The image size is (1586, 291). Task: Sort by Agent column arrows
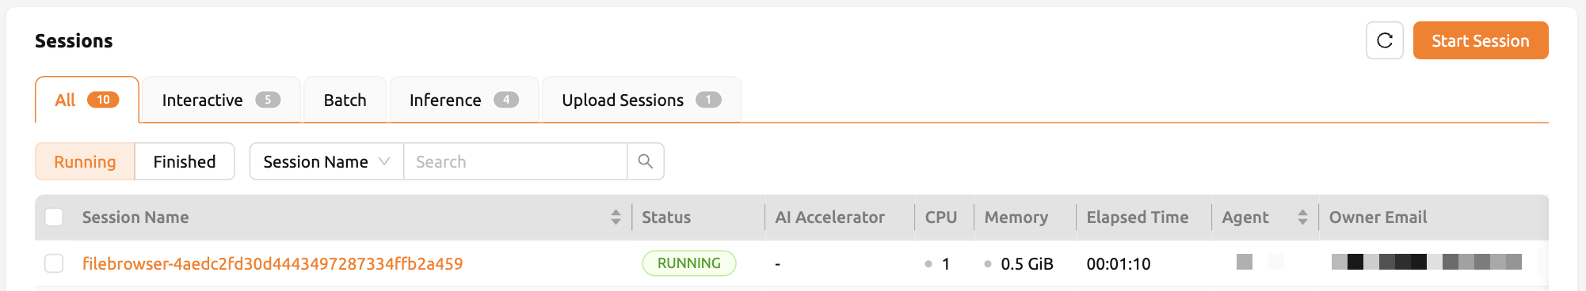(x=1302, y=217)
